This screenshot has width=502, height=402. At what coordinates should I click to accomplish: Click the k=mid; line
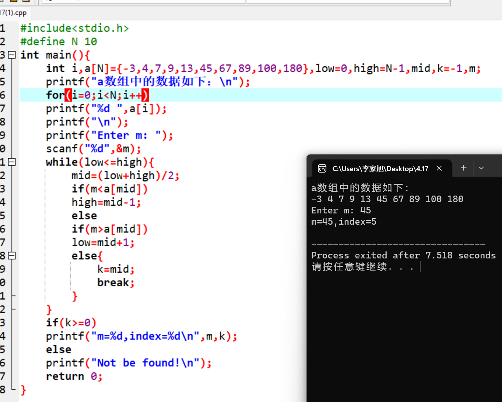(116, 269)
